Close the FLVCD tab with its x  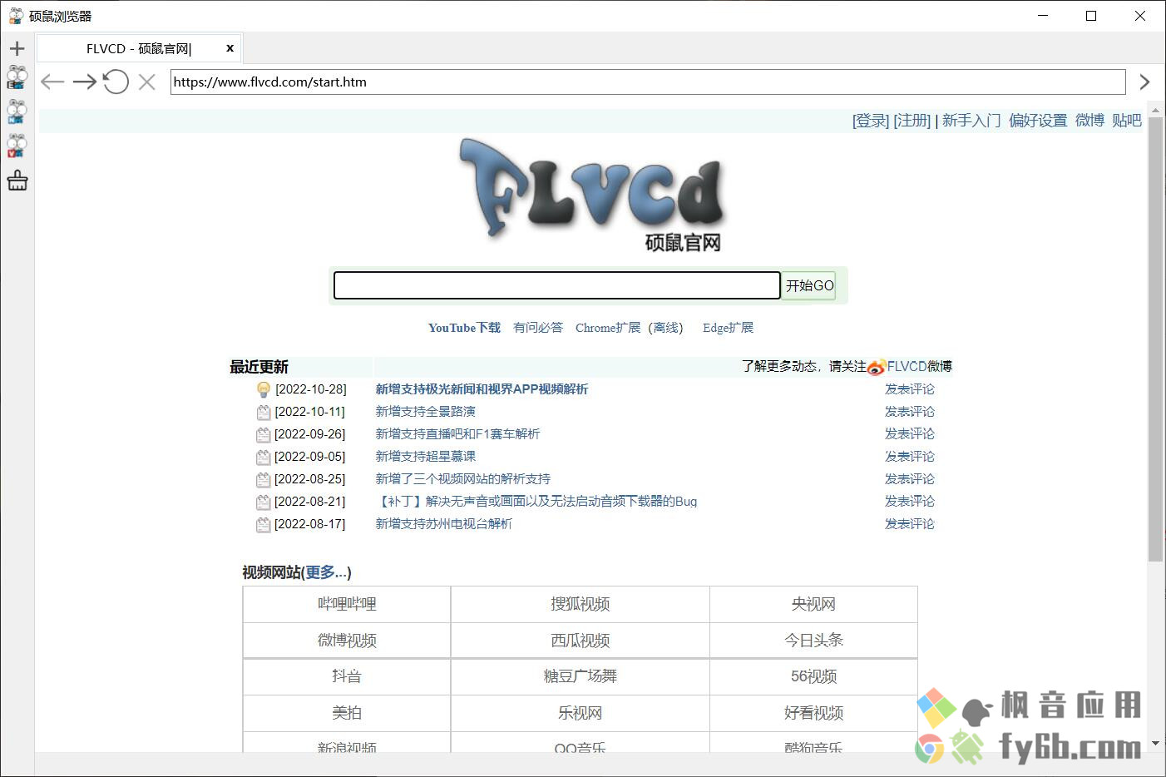pyautogui.click(x=230, y=48)
